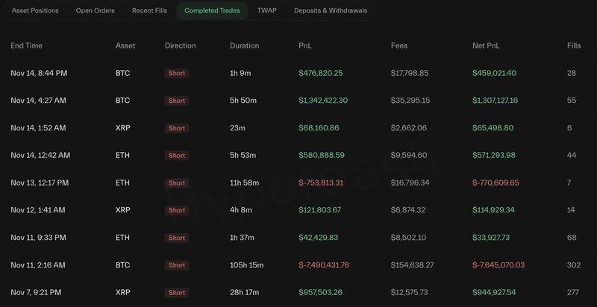Click the 302 fills count
The image size is (597, 307).
point(574,265)
